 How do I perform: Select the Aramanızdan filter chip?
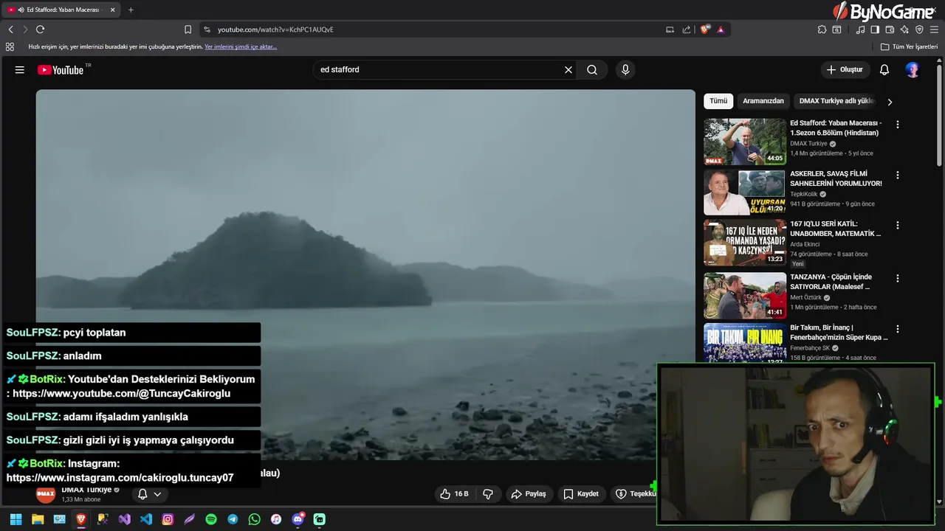pyautogui.click(x=763, y=101)
